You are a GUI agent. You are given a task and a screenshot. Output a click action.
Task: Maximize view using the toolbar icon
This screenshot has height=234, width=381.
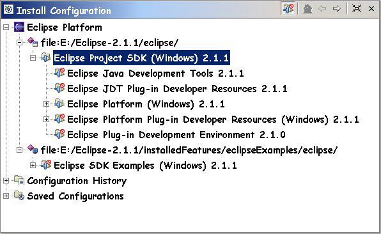point(357,9)
